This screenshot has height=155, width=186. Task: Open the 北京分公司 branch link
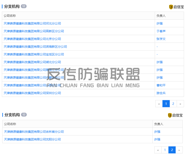(32, 39)
